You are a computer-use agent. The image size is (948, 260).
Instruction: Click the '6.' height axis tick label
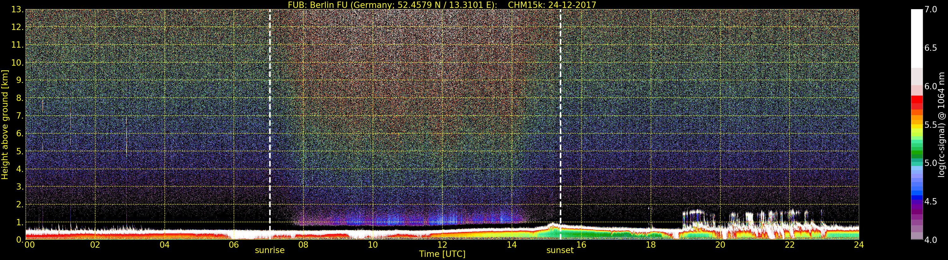coord(20,133)
